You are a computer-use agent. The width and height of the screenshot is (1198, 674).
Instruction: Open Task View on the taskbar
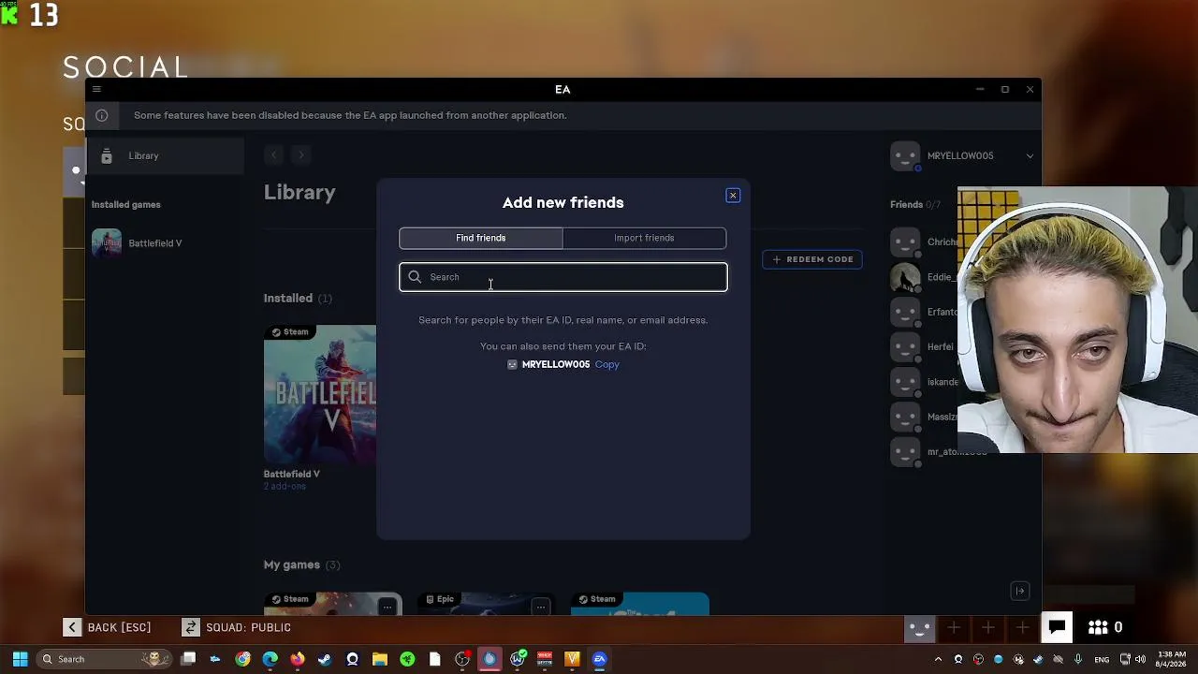pos(188,659)
